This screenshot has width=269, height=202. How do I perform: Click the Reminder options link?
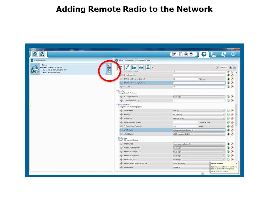click(221, 171)
